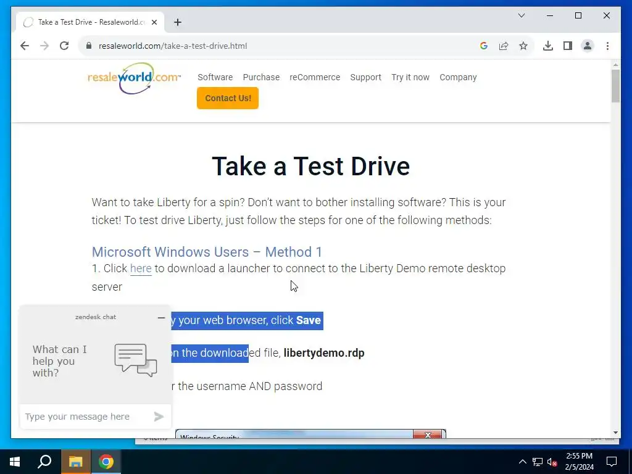This screenshot has width=632, height=474.
Task: Reload the page with the refresh icon
Action: tap(64, 46)
